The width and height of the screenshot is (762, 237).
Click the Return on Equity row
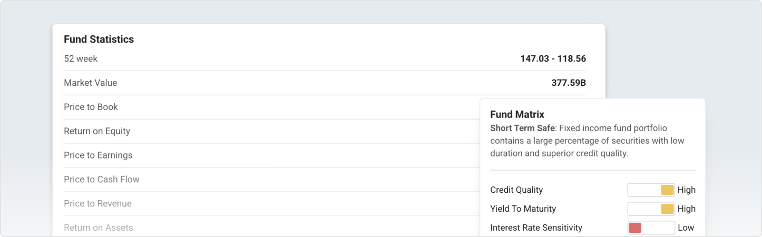[96, 132]
